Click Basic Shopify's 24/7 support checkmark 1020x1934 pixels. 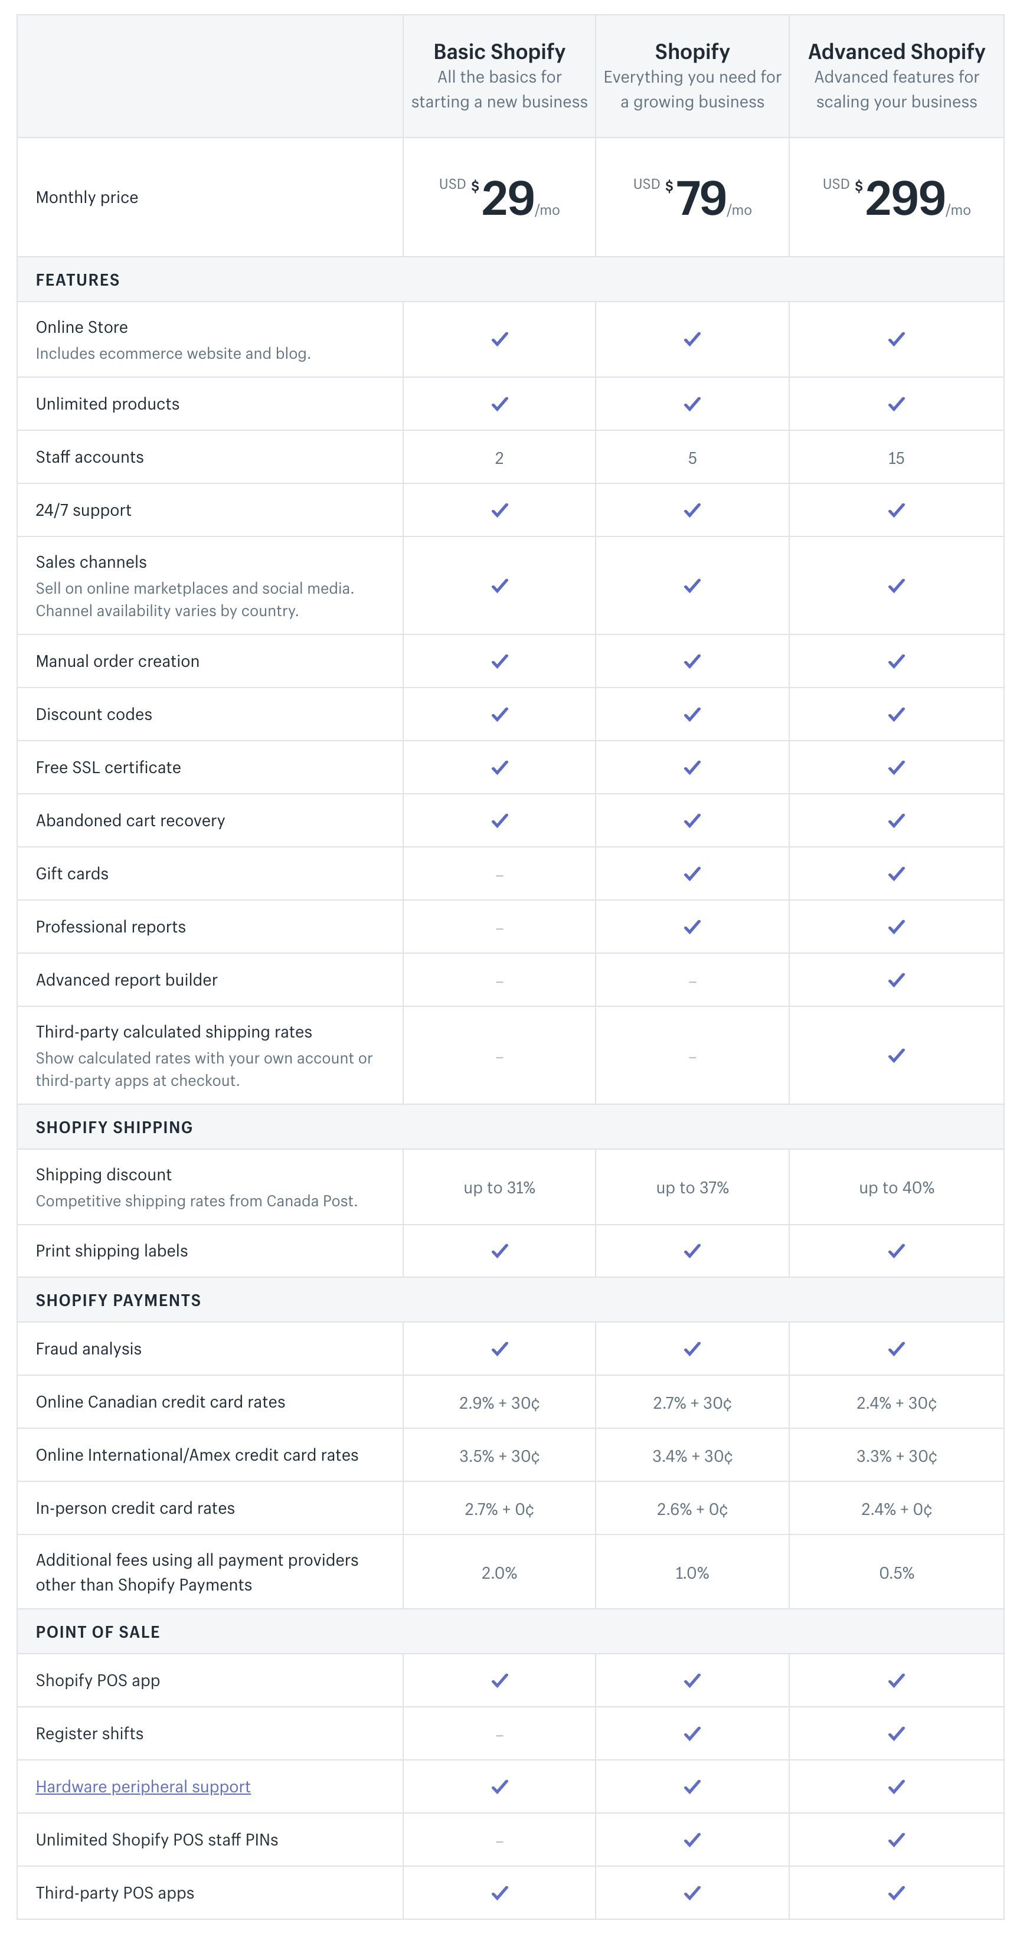[x=499, y=510]
